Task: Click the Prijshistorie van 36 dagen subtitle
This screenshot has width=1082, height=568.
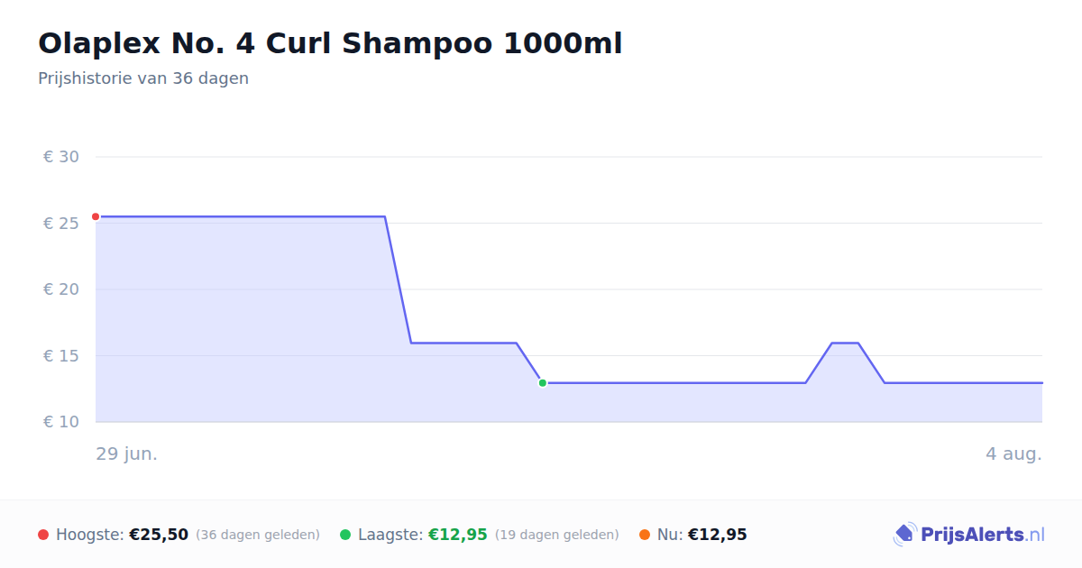Action: pyautogui.click(x=143, y=78)
